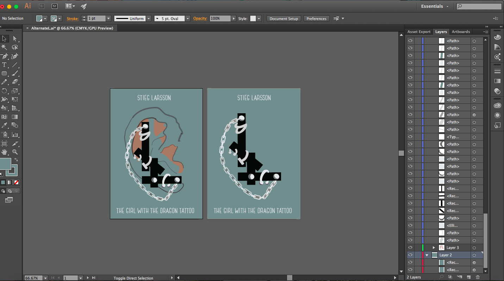Pick the Eyedropper tool
The width and height of the screenshot is (504, 281).
[5, 125]
